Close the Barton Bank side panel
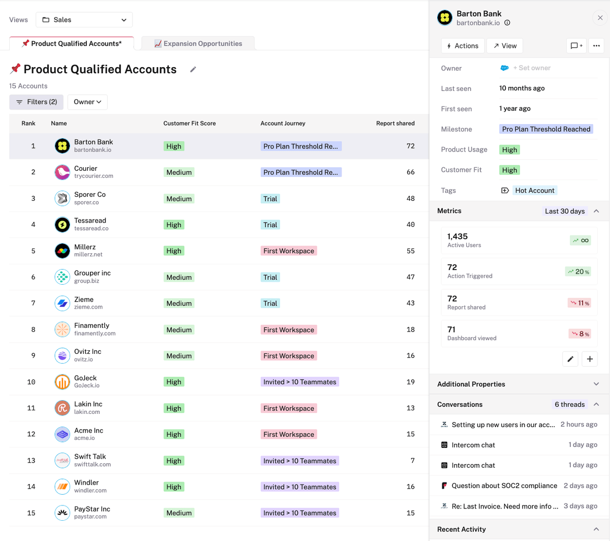 (x=600, y=18)
